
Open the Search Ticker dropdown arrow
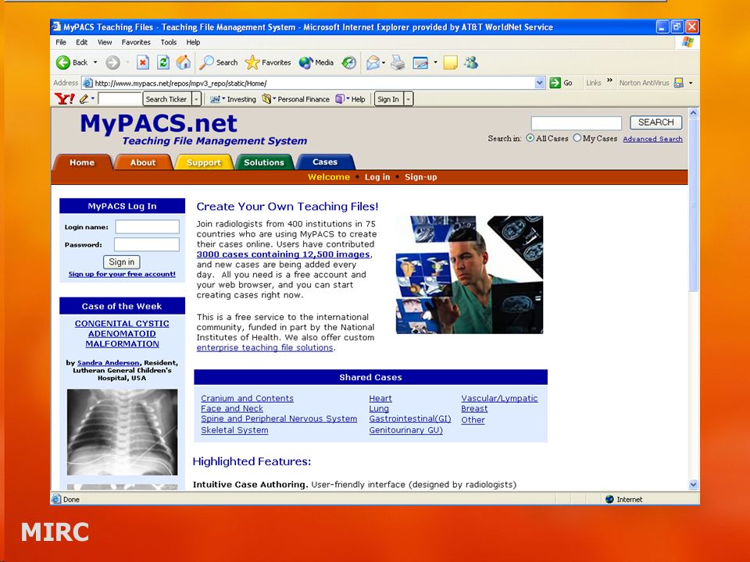click(x=196, y=99)
